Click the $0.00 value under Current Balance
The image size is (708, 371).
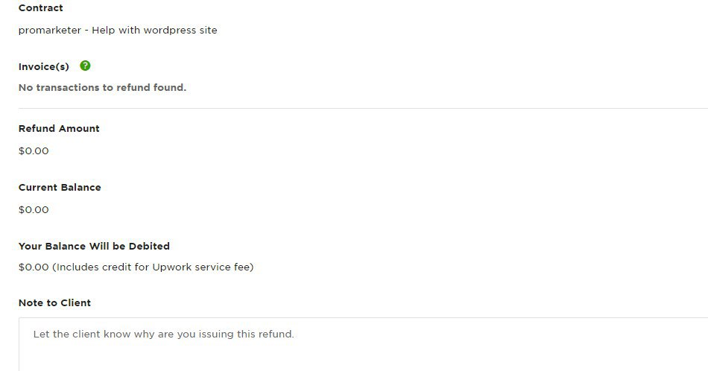pyautogui.click(x=34, y=209)
